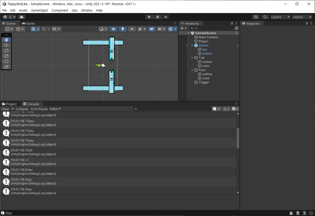Viewport: 315px width, 216px height.
Task: Select the bottom child of Spikes
Action: click(207, 54)
